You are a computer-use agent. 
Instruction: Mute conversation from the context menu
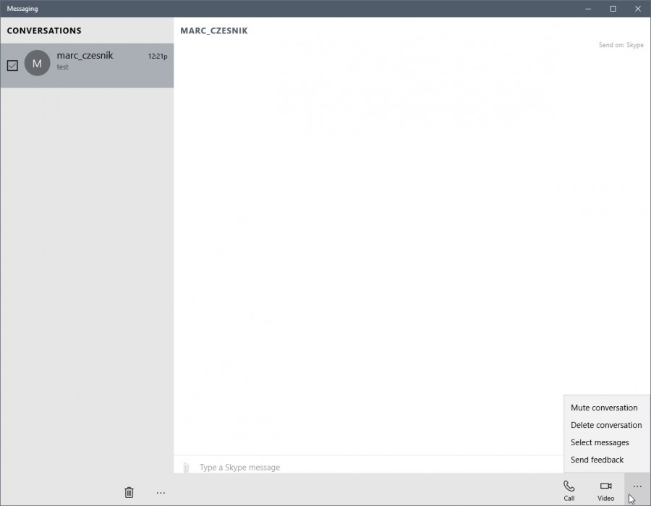click(x=604, y=408)
